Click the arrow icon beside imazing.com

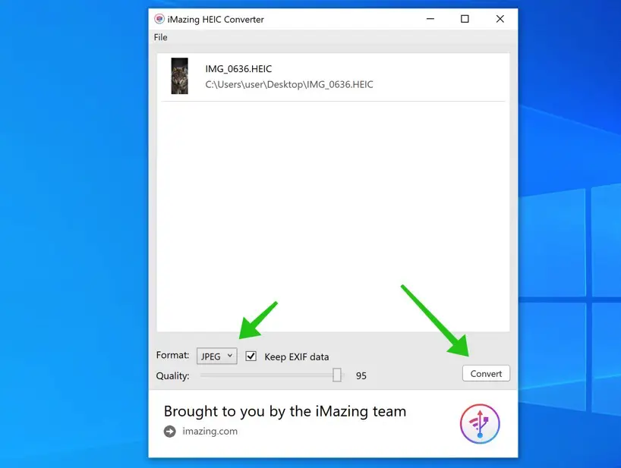[x=170, y=431]
